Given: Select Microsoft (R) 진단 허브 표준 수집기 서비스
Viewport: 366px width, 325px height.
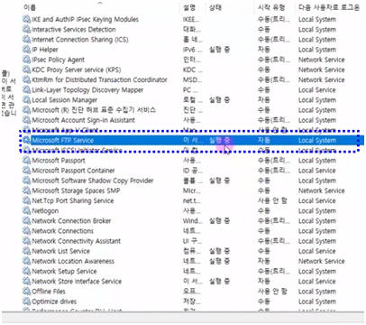Looking at the screenshot, I should [94, 110].
